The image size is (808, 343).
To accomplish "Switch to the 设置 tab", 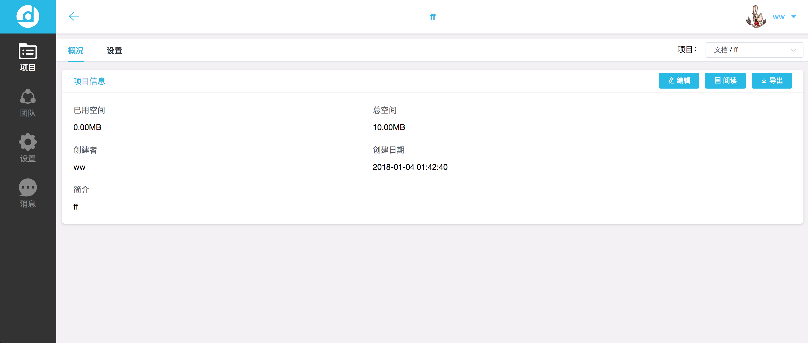I will 114,50.
